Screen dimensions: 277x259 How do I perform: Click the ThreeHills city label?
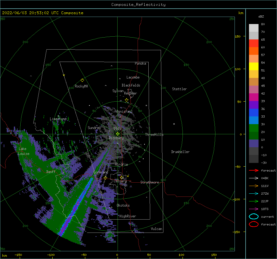click(154, 135)
